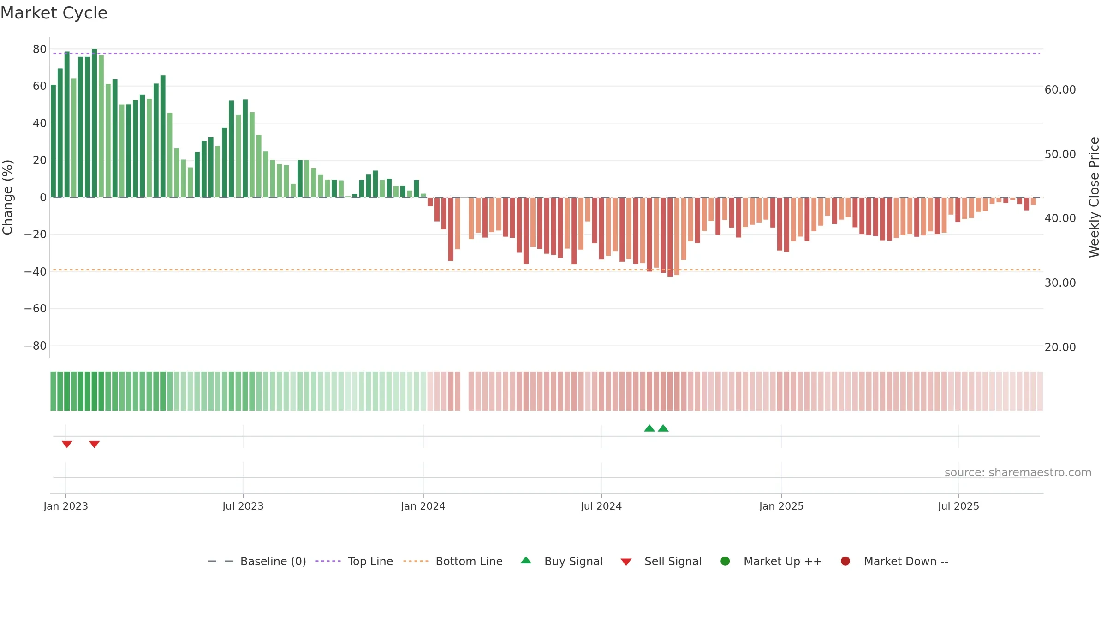Click the 30.00 price axis tick

point(1060,283)
